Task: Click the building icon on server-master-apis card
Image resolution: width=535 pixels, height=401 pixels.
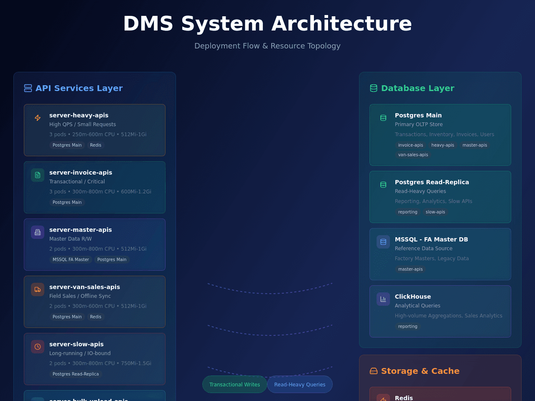Action: (x=38, y=232)
